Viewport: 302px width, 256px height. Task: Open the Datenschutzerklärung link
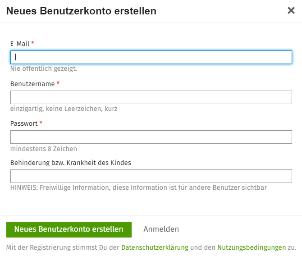point(155,247)
